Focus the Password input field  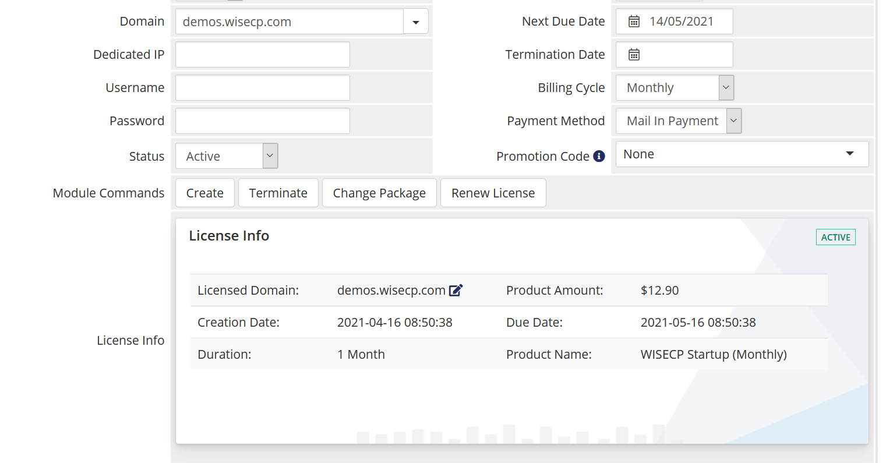point(263,121)
